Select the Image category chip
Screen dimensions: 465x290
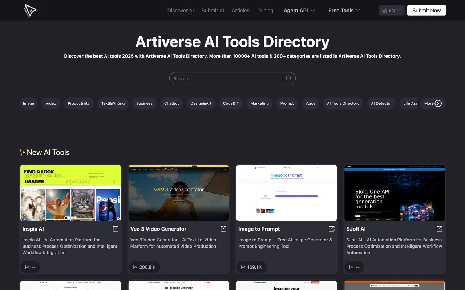coord(28,103)
